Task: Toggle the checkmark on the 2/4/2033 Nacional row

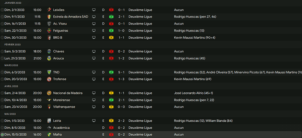Action: [2, 93]
